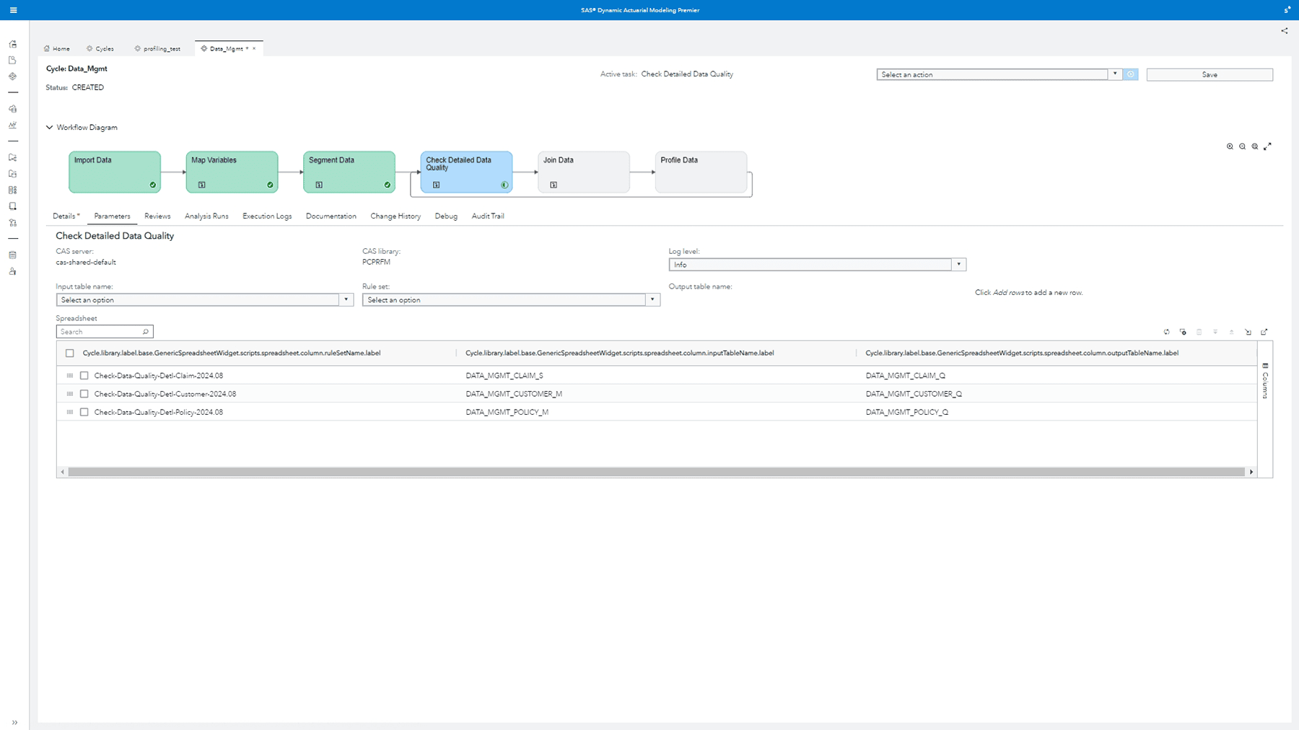This screenshot has width=1299, height=730.
Task: Open the Audit Trail tab
Action: click(488, 216)
